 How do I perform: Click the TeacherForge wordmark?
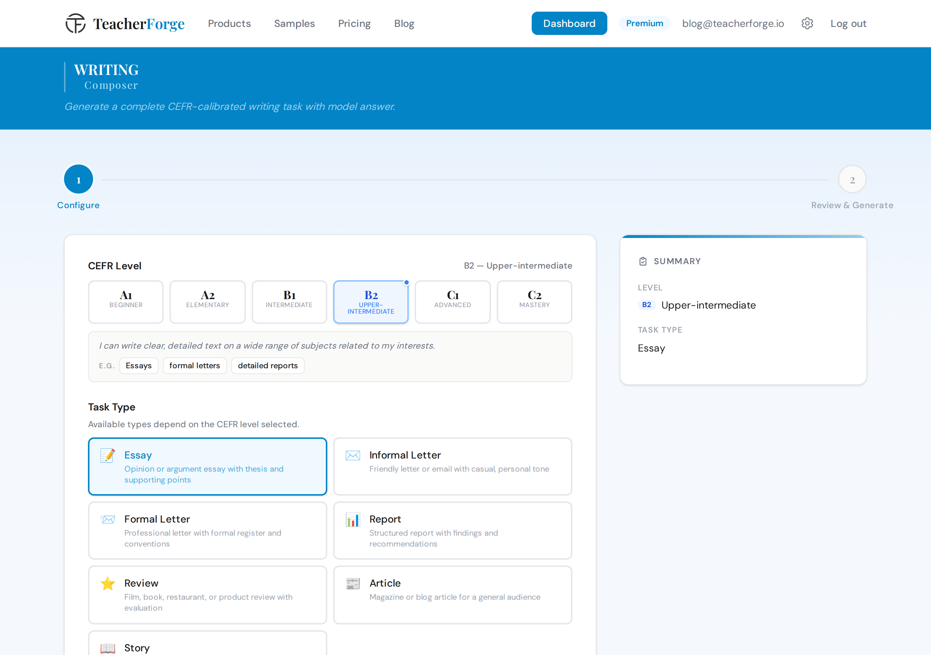(x=139, y=24)
